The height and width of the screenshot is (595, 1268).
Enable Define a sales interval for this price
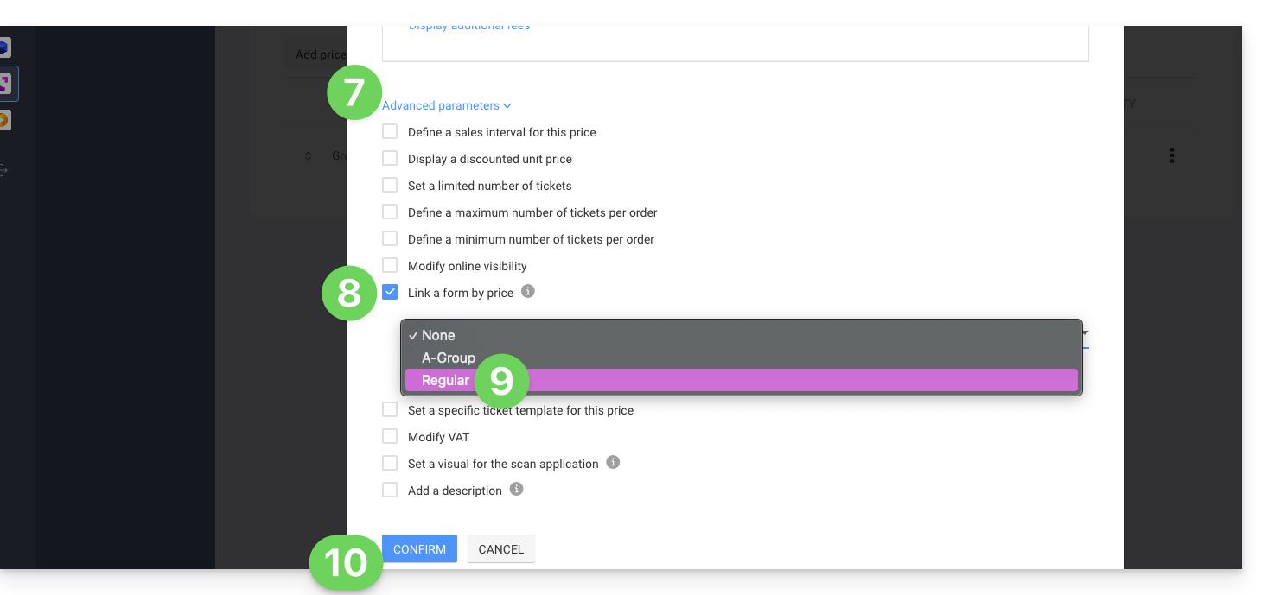[x=390, y=132]
